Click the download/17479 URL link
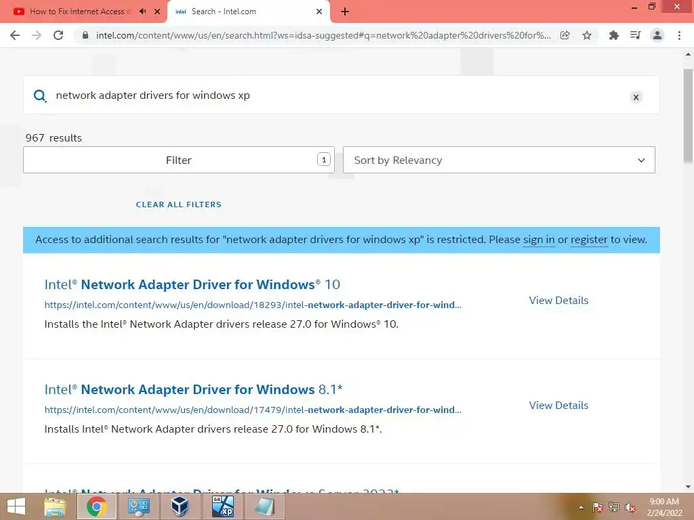 point(253,410)
